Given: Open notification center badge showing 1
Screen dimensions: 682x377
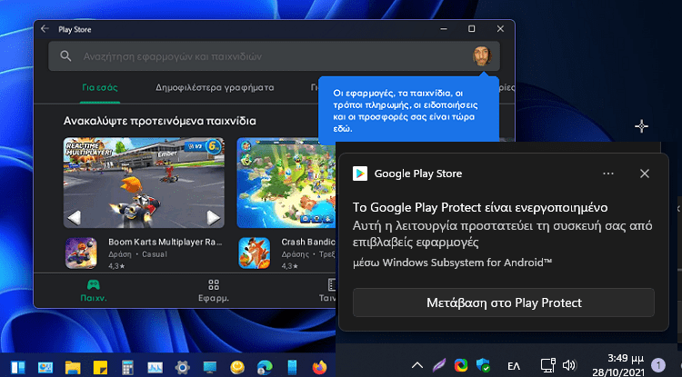Looking at the screenshot, I should pyautogui.click(x=658, y=365).
